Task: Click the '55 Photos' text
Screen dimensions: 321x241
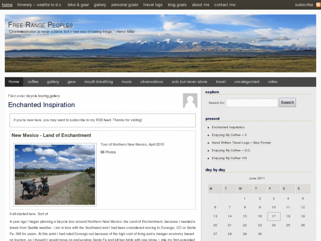Action: (x=108, y=152)
